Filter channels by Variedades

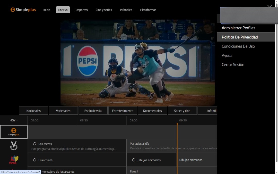[63, 111]
